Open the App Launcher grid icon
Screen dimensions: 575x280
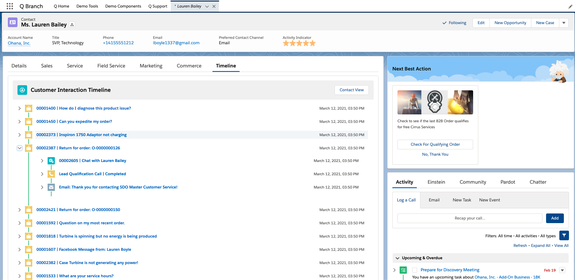click(x=10, y=6)
